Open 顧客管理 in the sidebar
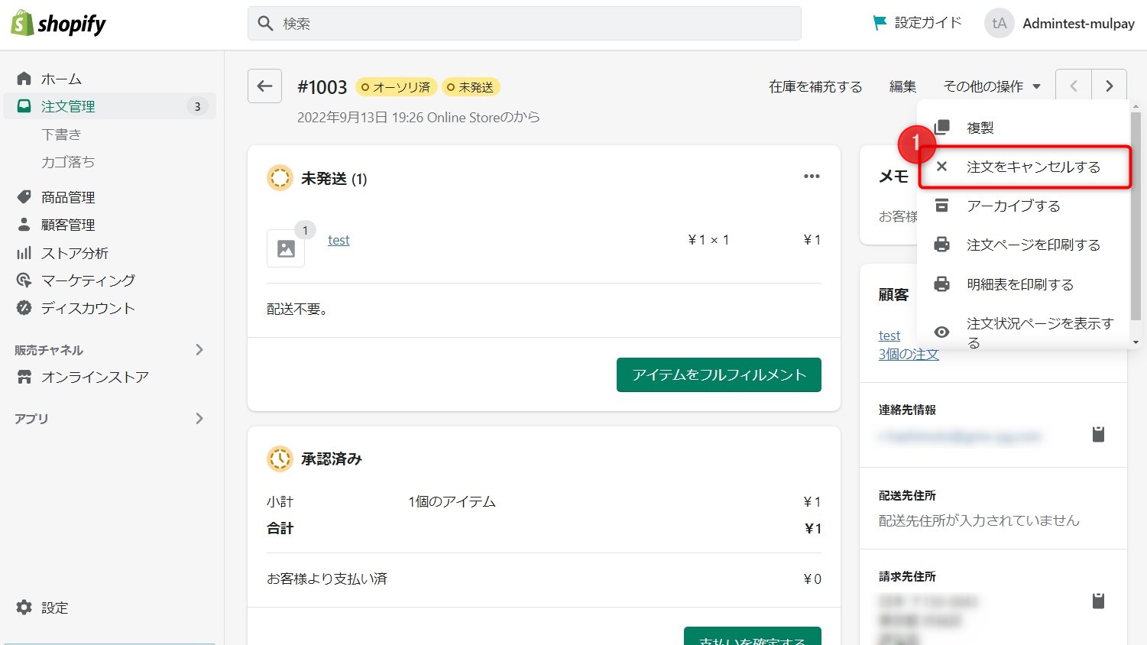1147x645 pixels. point(67,224)
